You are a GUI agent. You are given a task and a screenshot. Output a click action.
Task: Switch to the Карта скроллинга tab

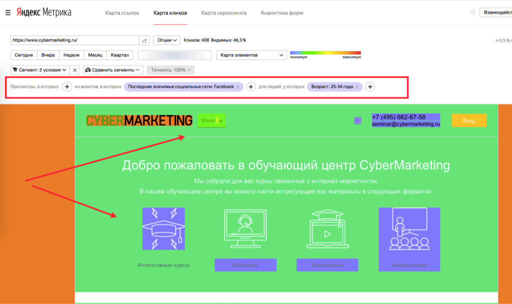coord(223,13)
